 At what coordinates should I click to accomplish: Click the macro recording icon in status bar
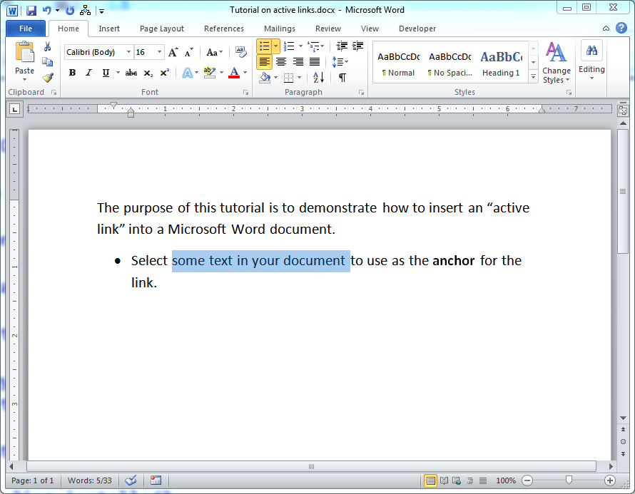pyautogui.click(x=156, y=480)
